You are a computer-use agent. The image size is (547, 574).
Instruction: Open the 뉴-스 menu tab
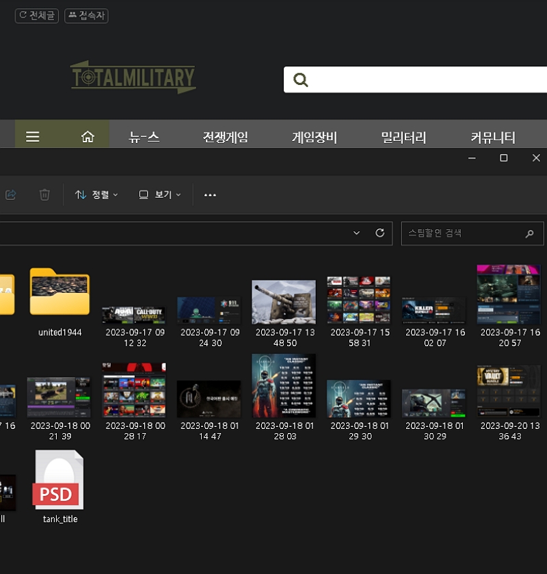click(144, 138)
